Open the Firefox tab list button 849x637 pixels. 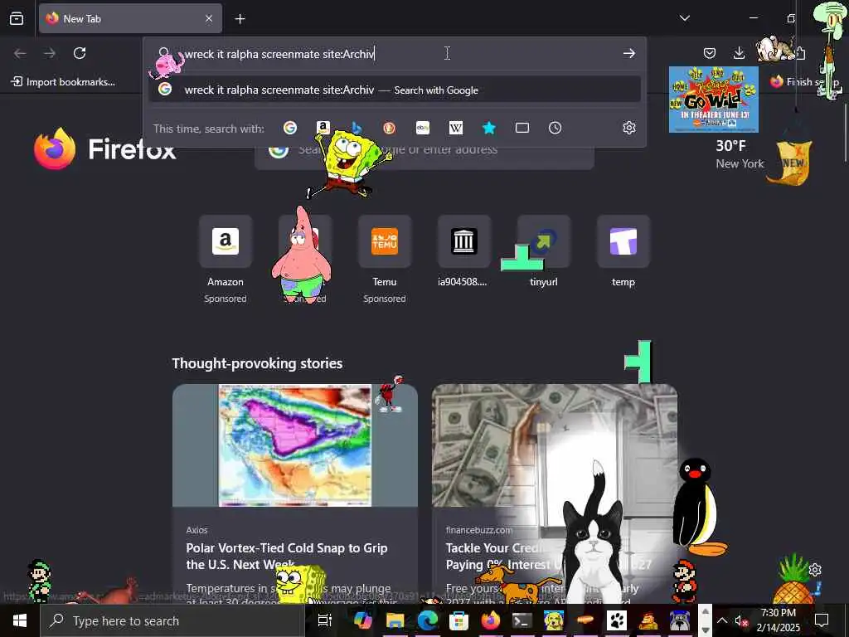(x=17, y=18)
